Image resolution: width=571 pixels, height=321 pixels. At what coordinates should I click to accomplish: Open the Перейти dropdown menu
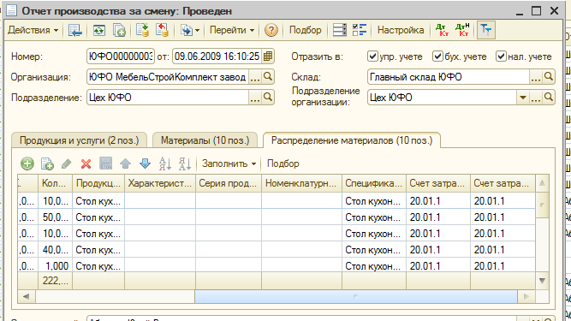tap(232, 30)
